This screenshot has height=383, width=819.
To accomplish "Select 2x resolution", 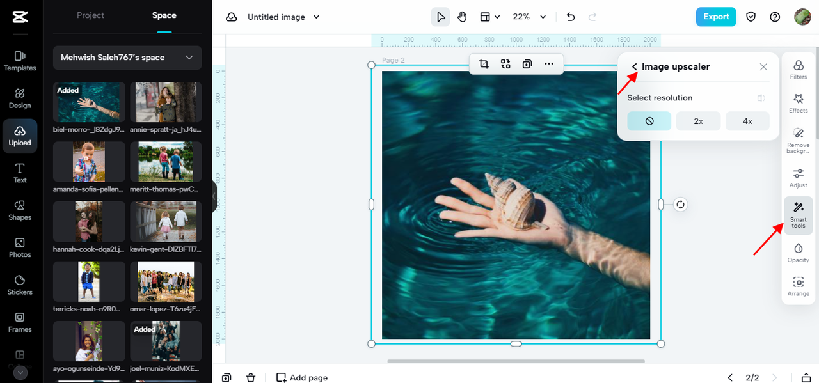I will [699, 121].
